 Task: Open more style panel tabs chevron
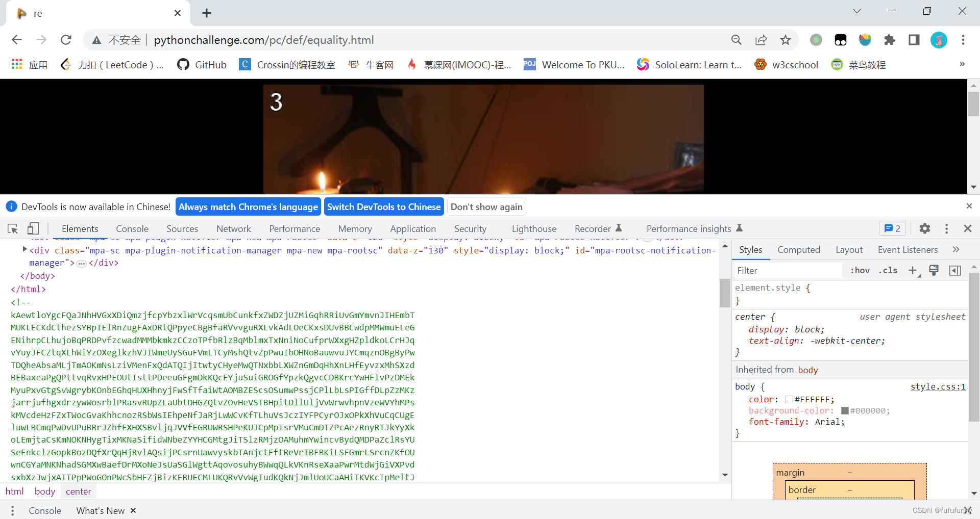point(957,249)
